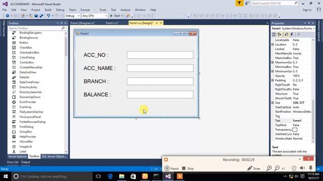Click the Transparency color swatch
Screen dimensions: 323x181
pos(295,130)
